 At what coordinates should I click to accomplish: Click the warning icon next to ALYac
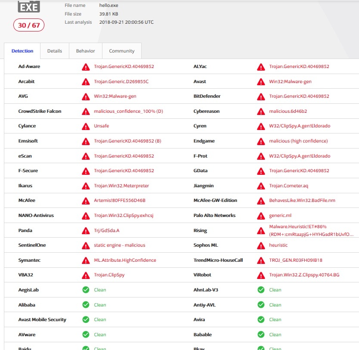[x=261, y=67]
